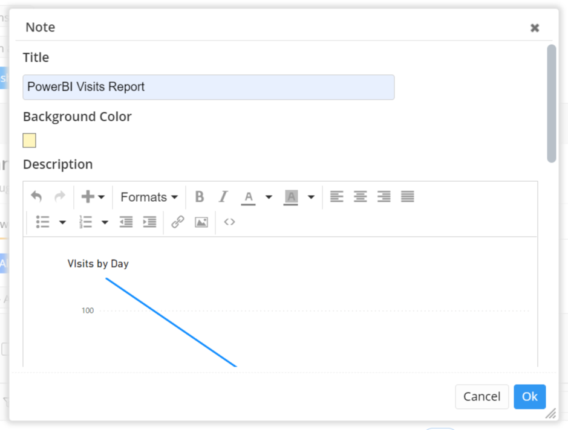Align text to the right
The image size is (568, 430).
[384, 197]
